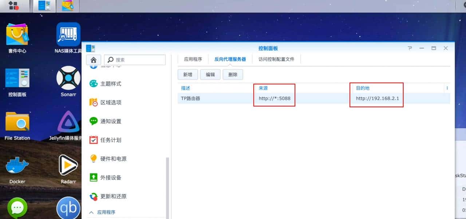
Task: Select 反向代理服务器 tab
Action: click(x=230, y=59)
